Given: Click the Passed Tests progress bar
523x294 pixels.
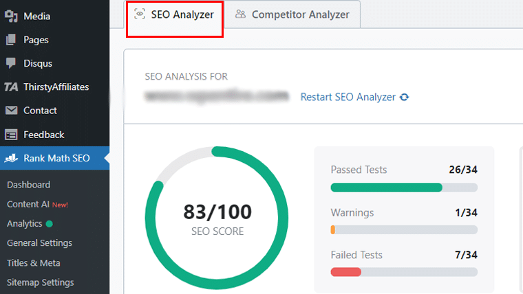Looking at the screenshot, I should [x=404, y=188].
